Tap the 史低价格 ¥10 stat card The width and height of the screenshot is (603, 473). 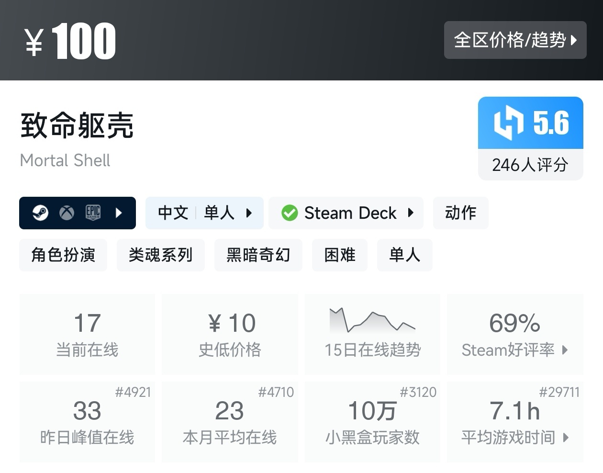click(x=230, y=334)
